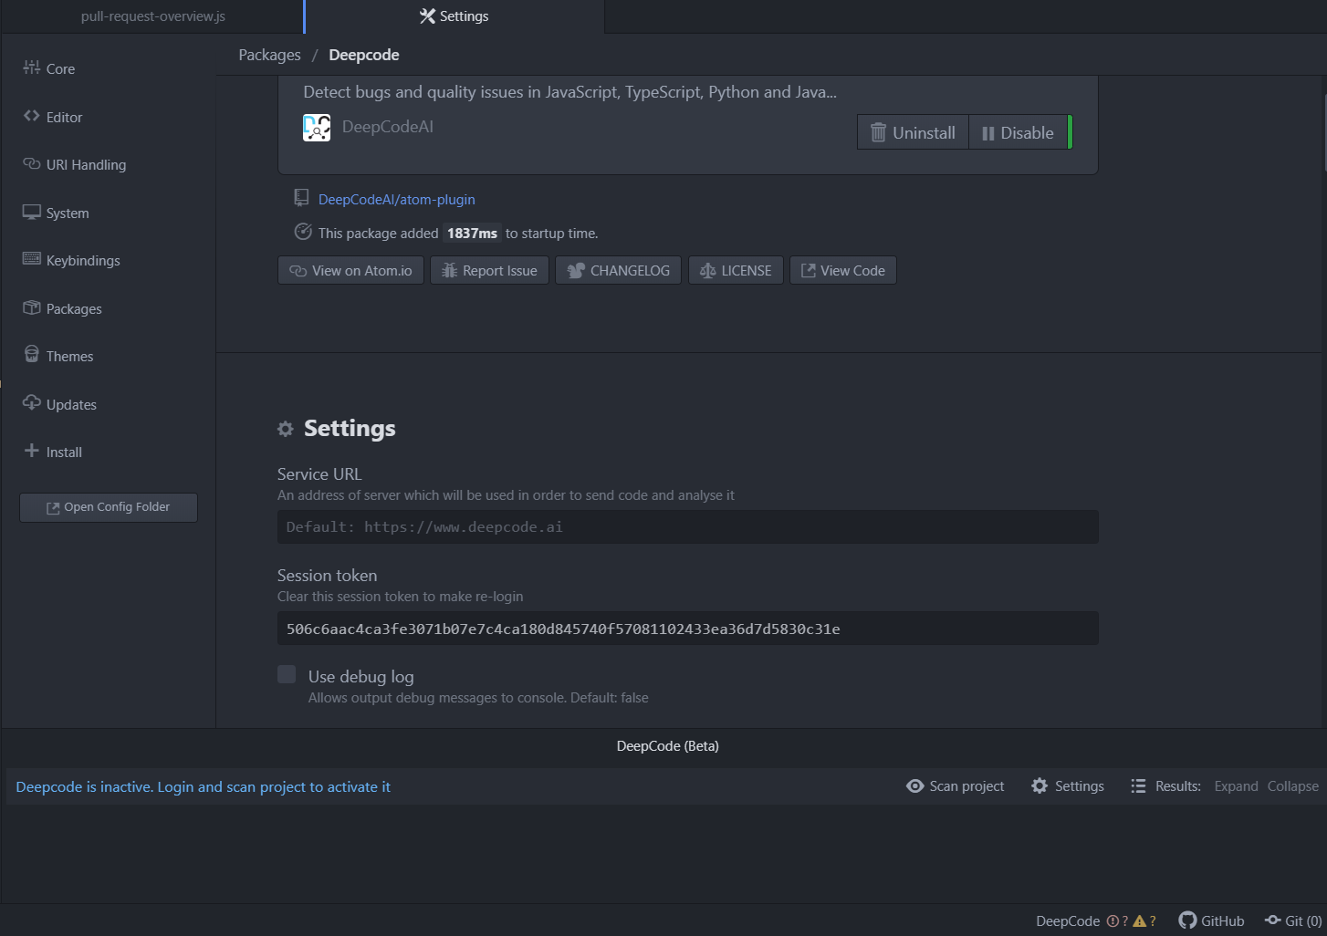Uninstall the Deepcode package
Image resolution: width=1327 pixels, height=936 pixels.
913,132
